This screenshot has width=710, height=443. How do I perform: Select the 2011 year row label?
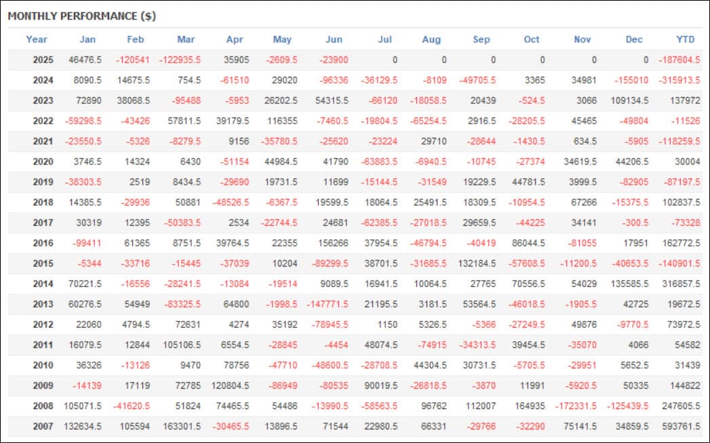[43, 345]
